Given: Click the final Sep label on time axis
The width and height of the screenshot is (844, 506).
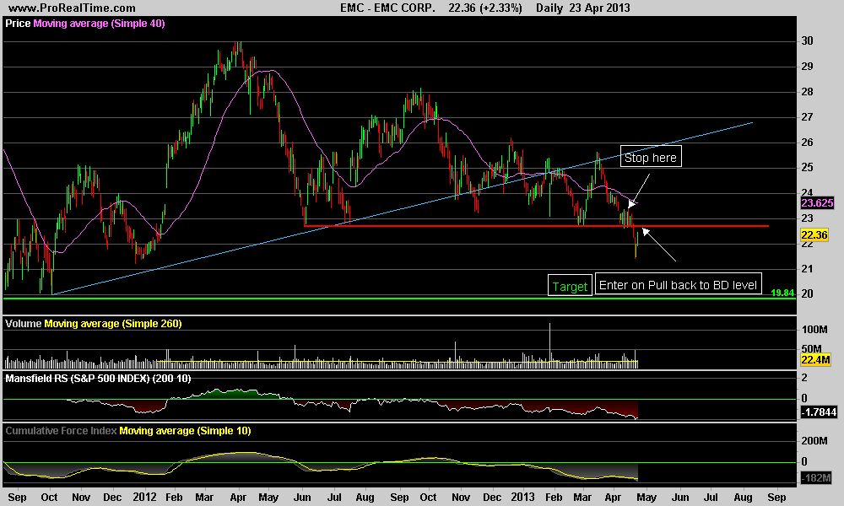Looking at the screenshot, I should tap(776, 498).
